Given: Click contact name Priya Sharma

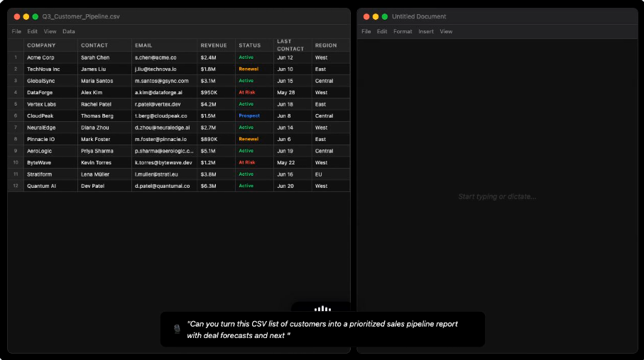Looking at the screenshot, I should pyautogui.click(x=97, y=151).
